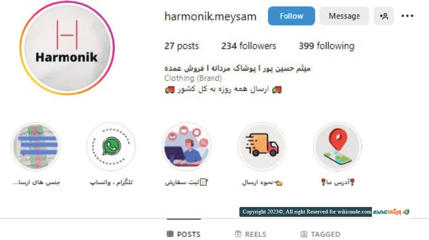Open Message to harmonik.meysam
The width and height of the screenshot is (429, 240).
pos(344,16)
